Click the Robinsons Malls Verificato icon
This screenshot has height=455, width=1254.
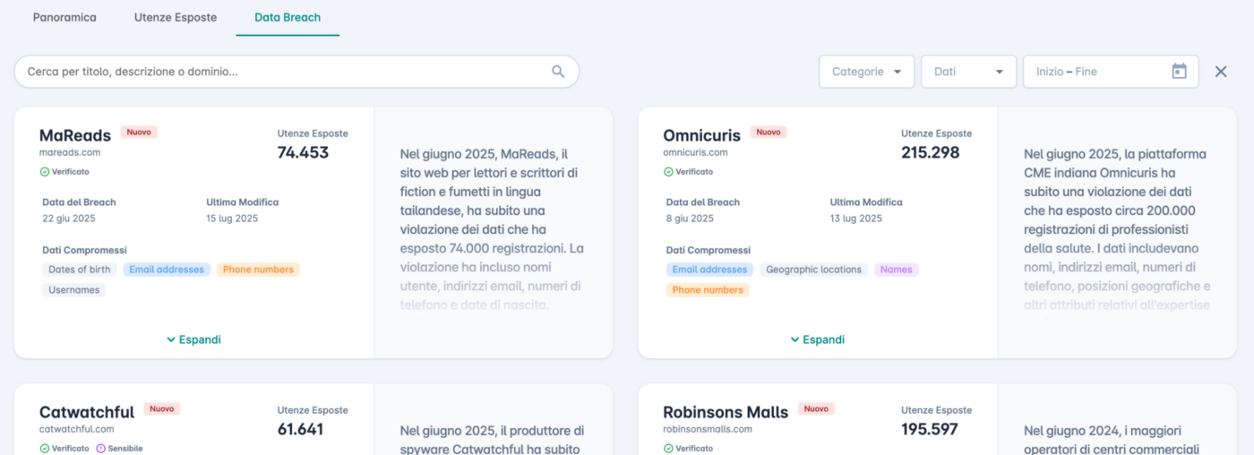(668, 449)
